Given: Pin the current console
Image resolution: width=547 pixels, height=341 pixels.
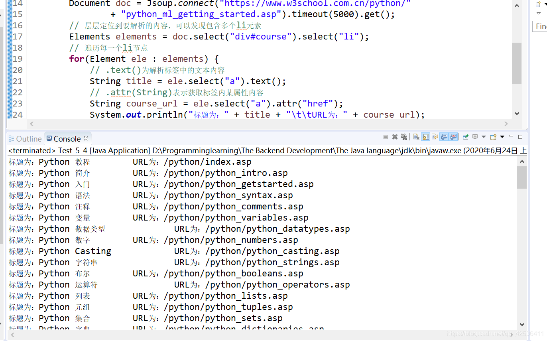Looking at the screenshot, I should coord(465,137).
